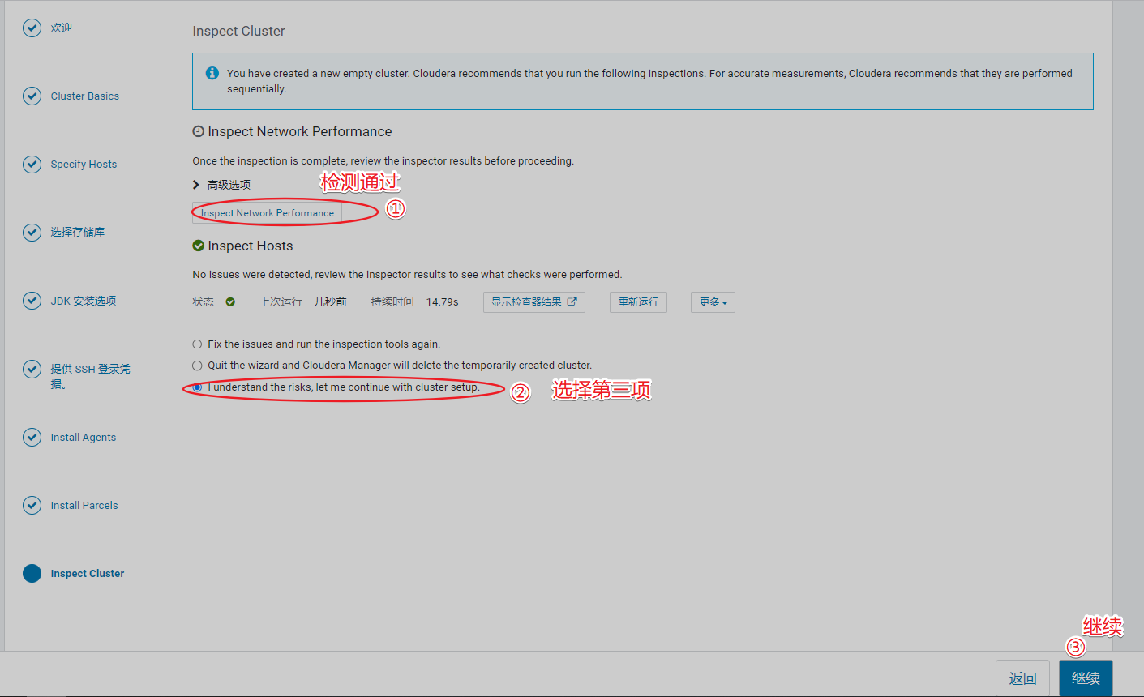
Task: Click the filled circle beside Inspect Cluster step
Action: (32, 573)
